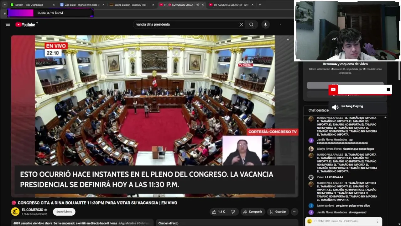The height and width of the screenshot is (226, 401).
Task: Click '1,56 M de suscriptores' text
Action: (34, 214)
